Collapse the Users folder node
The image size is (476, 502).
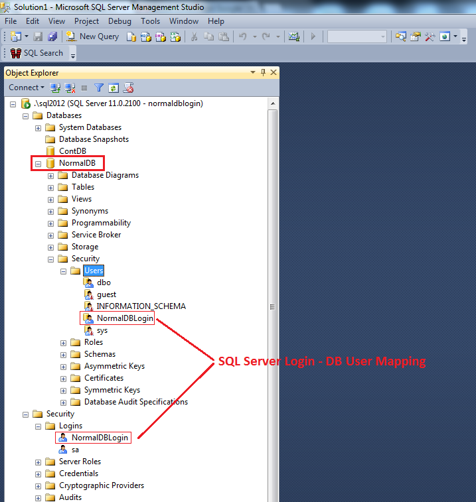64,271
